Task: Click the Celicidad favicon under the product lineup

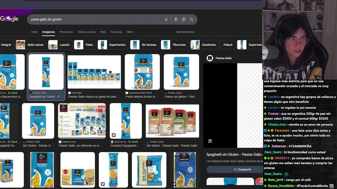Action: pyautogui.click(x=70, y=93)
